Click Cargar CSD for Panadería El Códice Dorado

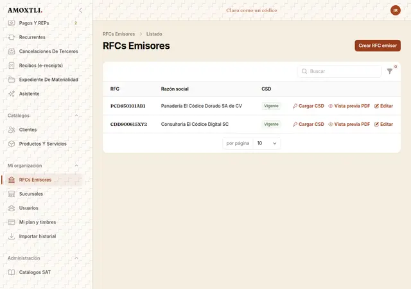(x=308, y=106)
